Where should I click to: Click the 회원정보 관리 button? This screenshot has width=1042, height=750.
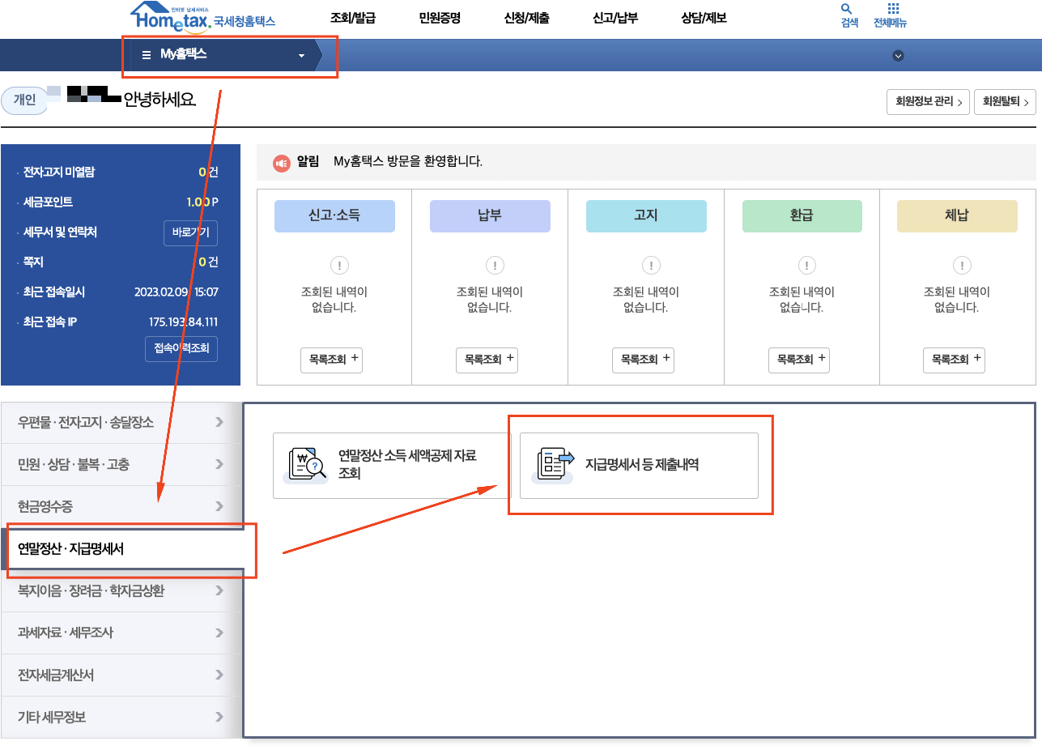(x=928, y=102)
